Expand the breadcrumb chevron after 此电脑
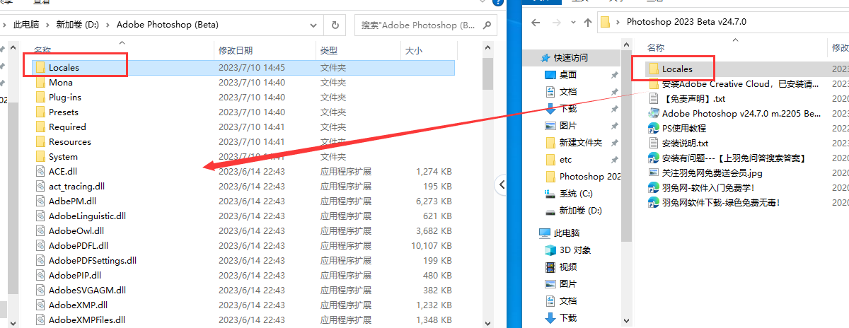 pyautogui.click(x=51, y=25)
